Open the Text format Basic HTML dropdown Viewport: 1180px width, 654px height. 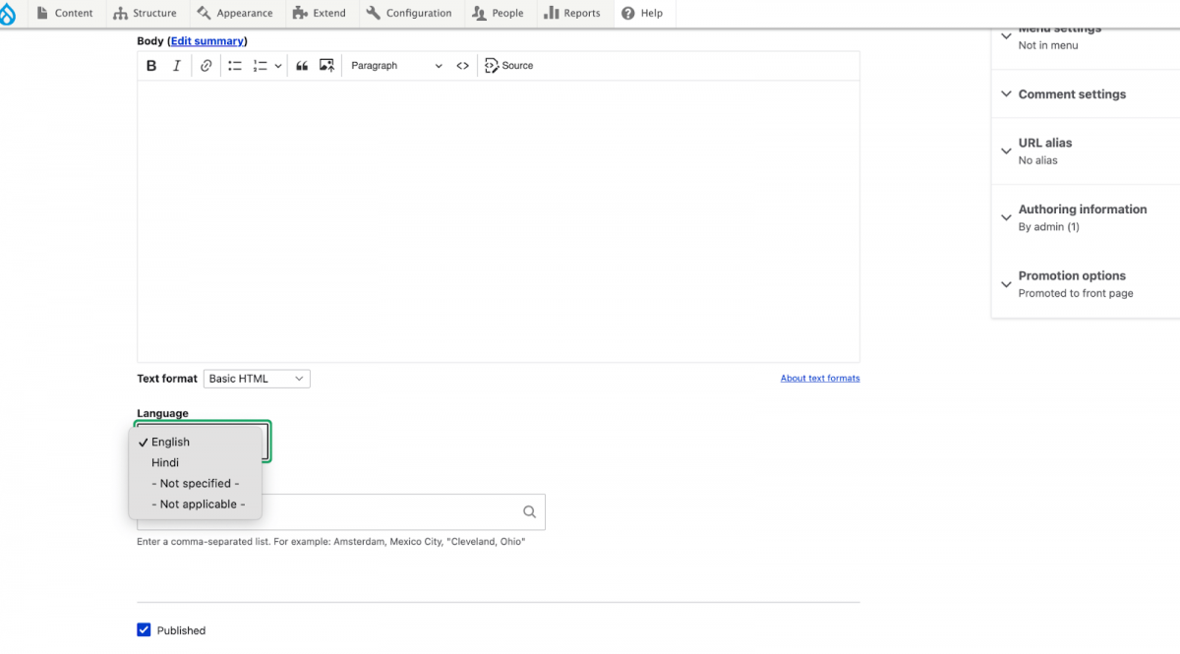click(x=257, y=379)
